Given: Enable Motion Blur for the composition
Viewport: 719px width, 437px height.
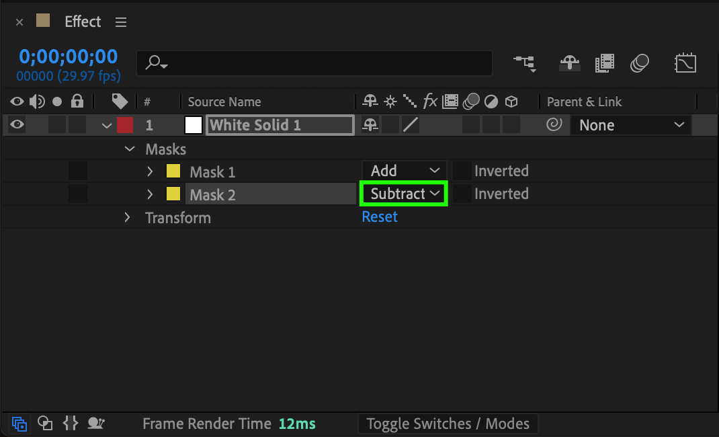Looking at the screenshot, I should click(x=640, y=63).
